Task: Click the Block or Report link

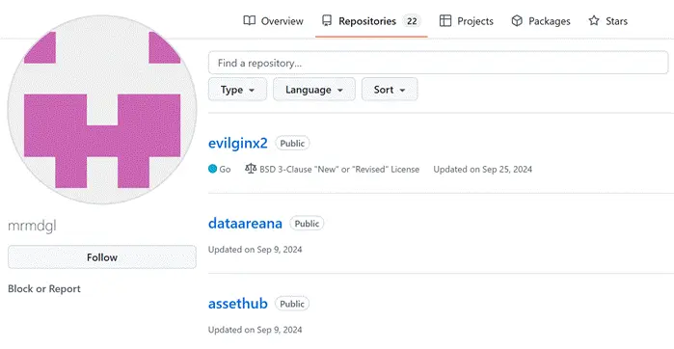Action: [44, 289]
